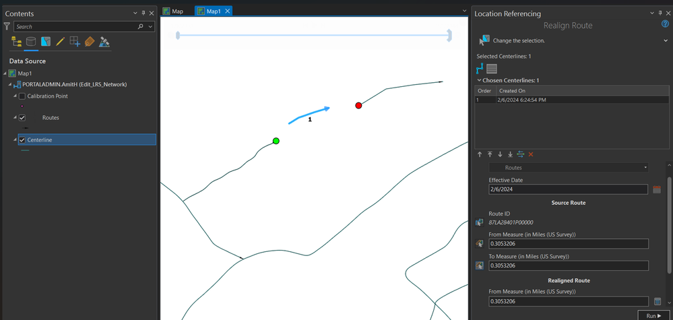Sort by Created On column header
The image size is (673, 320).
(583, 91)
